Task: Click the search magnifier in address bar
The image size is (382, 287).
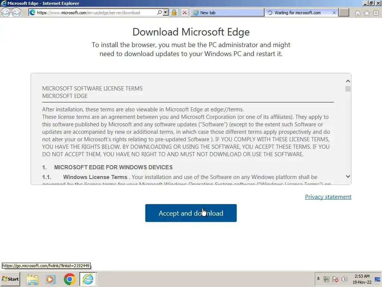Action: (x=159, y=12)
